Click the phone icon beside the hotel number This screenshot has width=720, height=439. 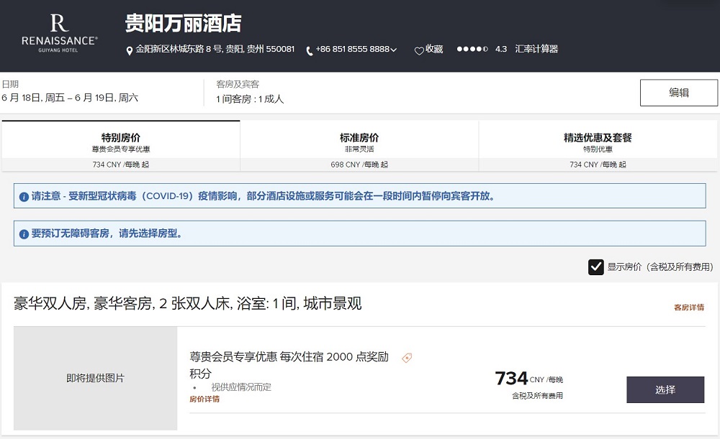click(x=310, y=51)
